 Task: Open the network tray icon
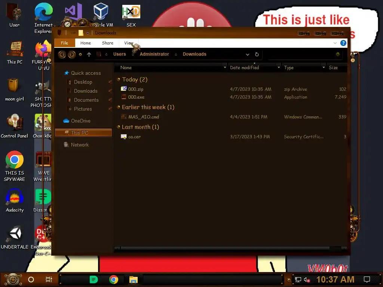tap(298, 280)
